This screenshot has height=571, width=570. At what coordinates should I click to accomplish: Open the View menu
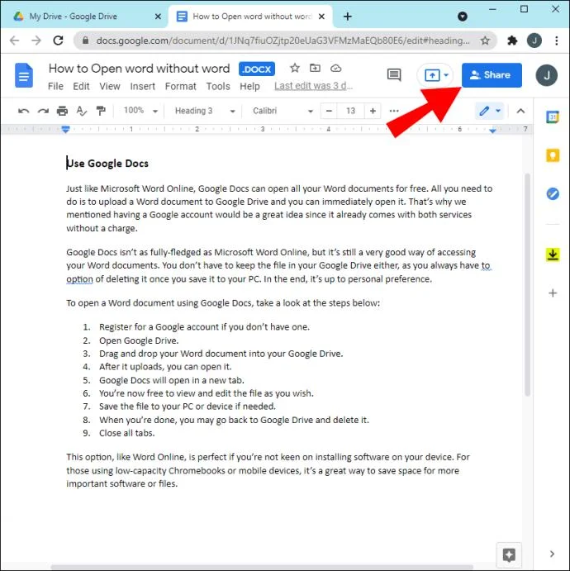coord(110,86)
